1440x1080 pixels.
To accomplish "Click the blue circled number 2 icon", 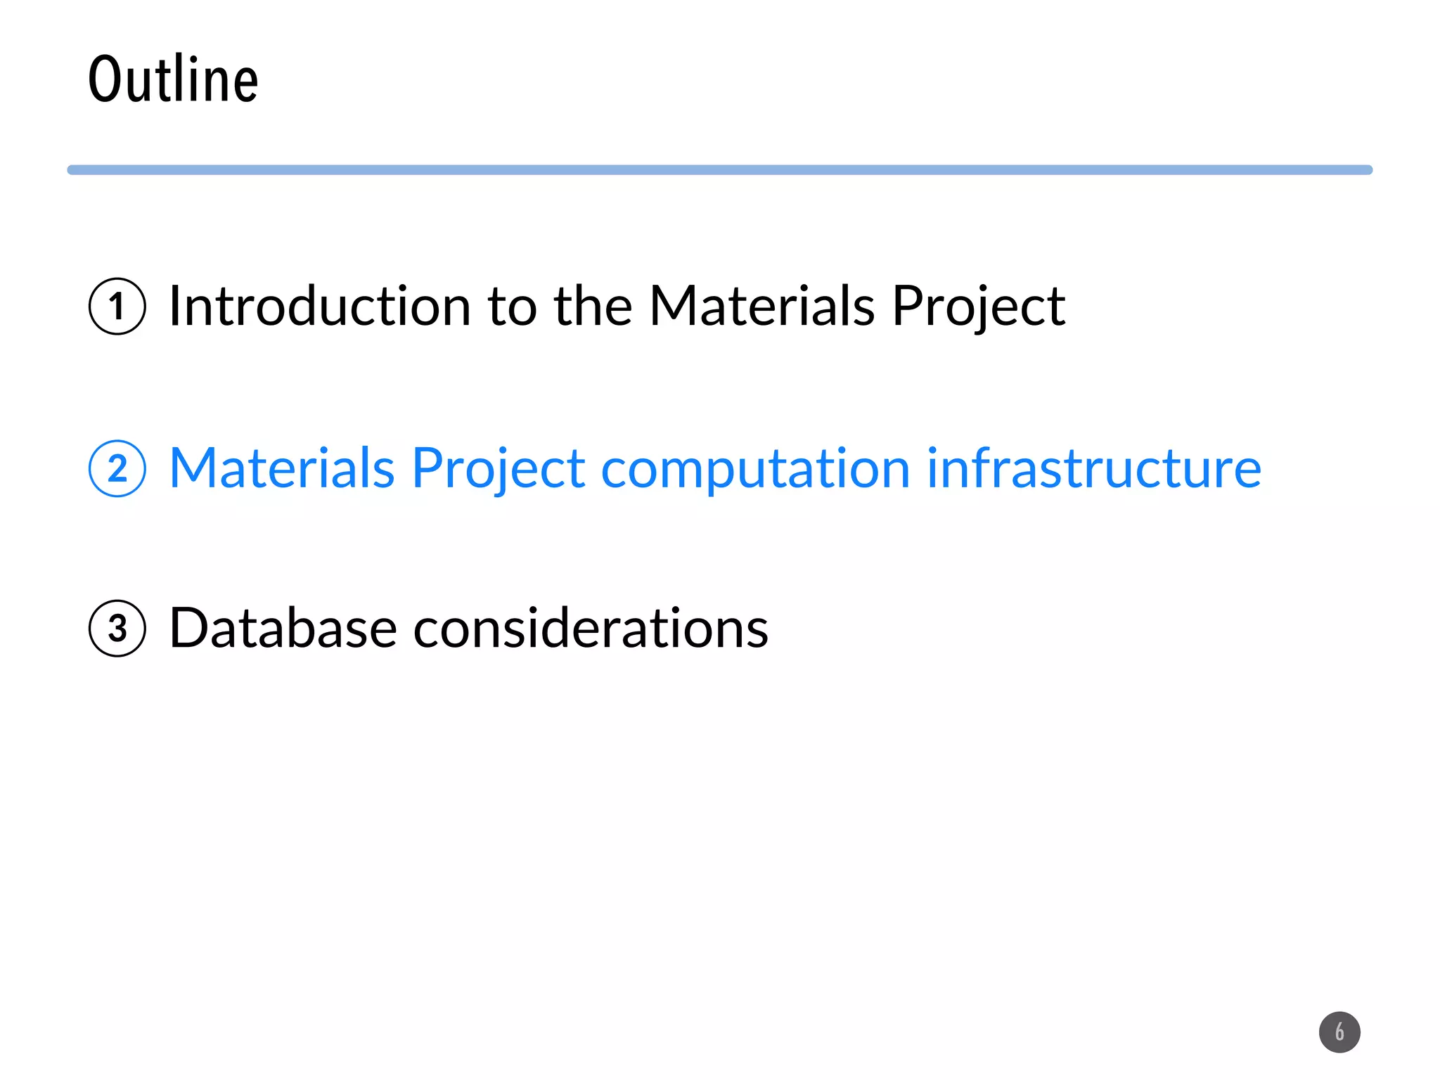I will (117, 468).
